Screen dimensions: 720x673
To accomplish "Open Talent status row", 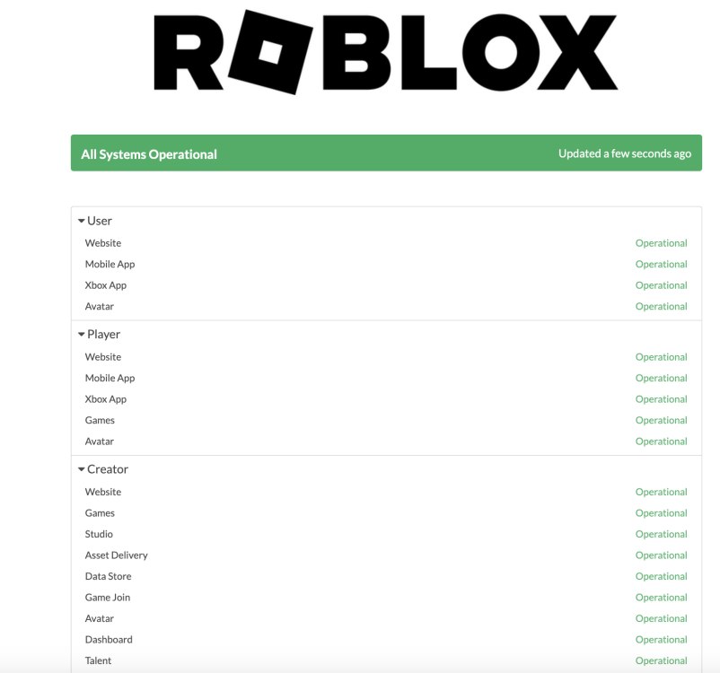I will (98, 660).
